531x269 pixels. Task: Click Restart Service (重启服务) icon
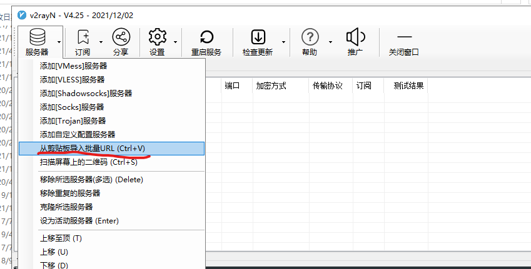206,37
